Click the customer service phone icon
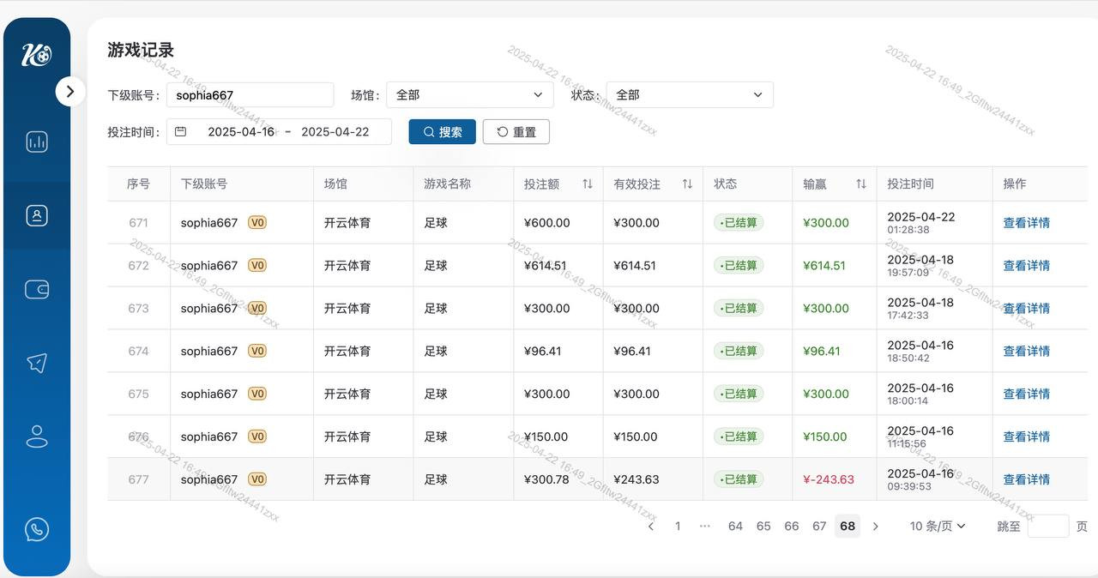1098x578 pixels. coord(36,529)
